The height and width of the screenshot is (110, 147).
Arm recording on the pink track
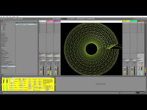(48, 75)
